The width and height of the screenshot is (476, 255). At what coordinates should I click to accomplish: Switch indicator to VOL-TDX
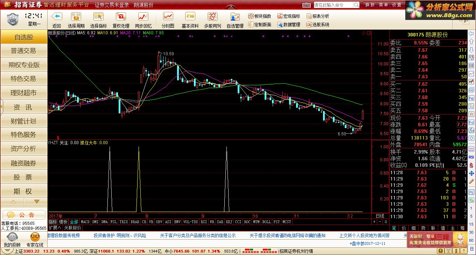click(x=190, y=222)
